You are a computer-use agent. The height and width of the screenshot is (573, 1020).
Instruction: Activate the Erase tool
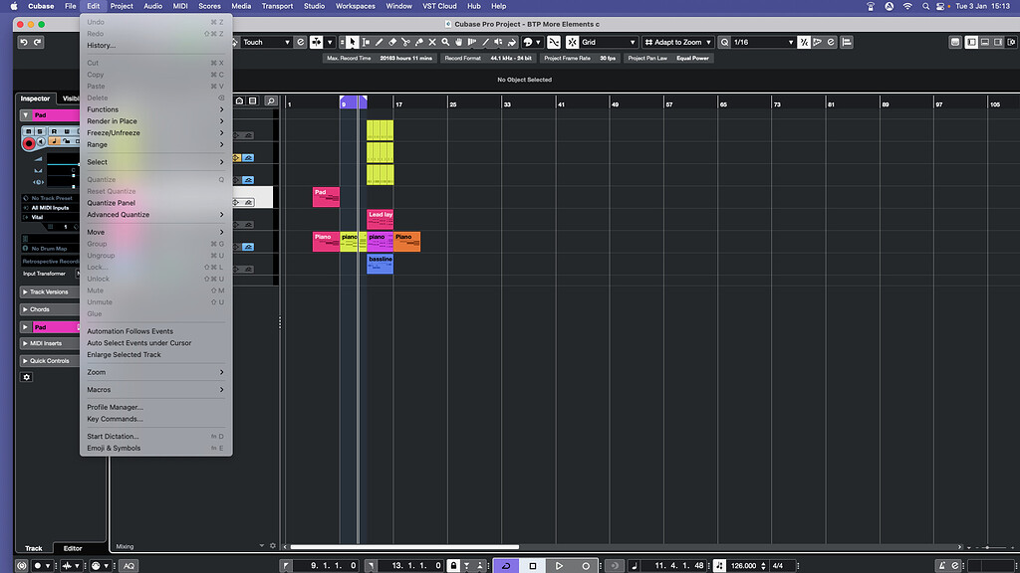391,42
